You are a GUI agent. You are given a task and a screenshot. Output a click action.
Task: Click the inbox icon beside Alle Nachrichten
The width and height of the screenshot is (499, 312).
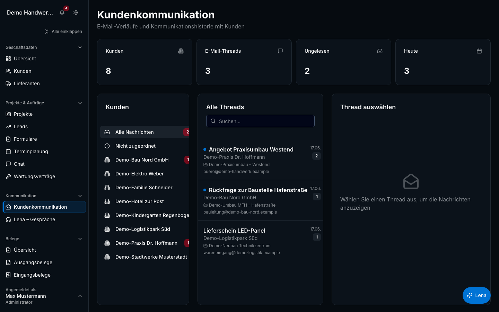107,132
